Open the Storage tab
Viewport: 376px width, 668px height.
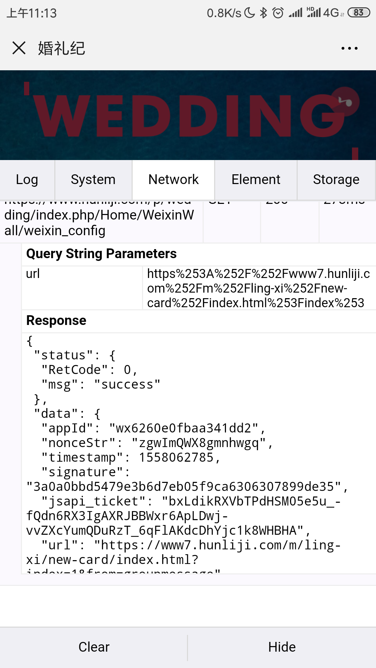click(336, 180)
